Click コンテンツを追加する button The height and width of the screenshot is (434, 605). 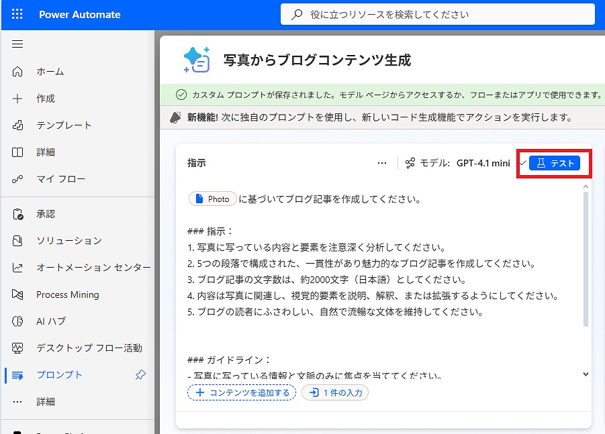tap(242, 392)
